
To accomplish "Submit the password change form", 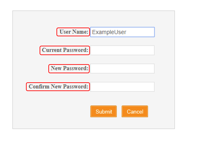I will click(x=104, y=111).
